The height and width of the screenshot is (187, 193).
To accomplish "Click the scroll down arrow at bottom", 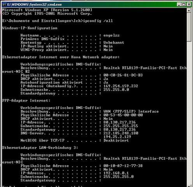I will click(x=189, y=186).
